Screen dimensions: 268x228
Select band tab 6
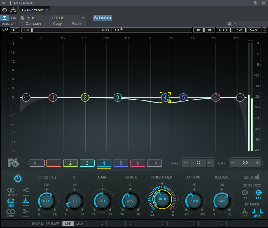137,163
